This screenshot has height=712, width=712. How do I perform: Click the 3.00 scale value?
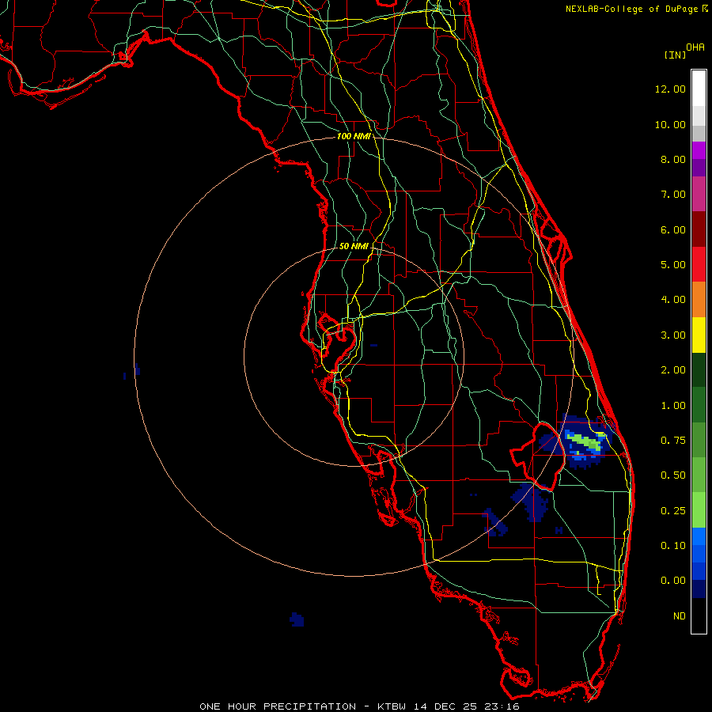673,335
